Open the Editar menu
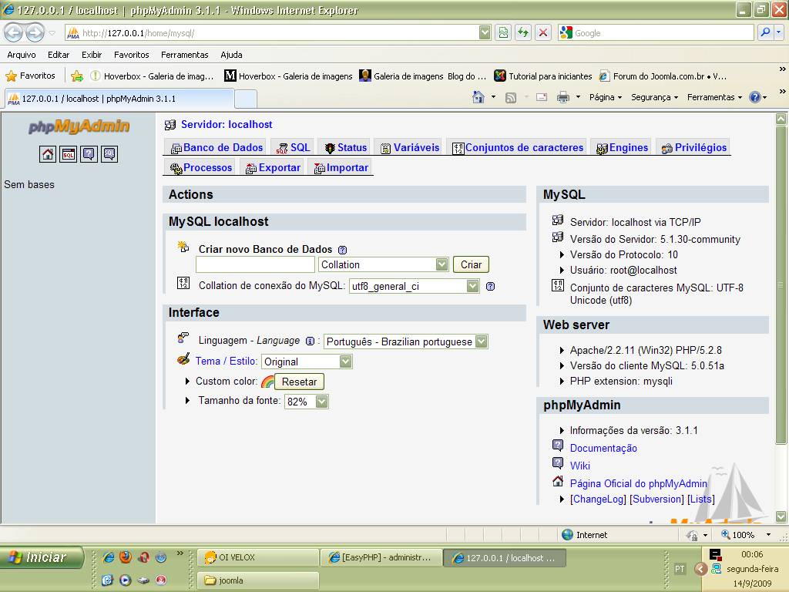 59,55
